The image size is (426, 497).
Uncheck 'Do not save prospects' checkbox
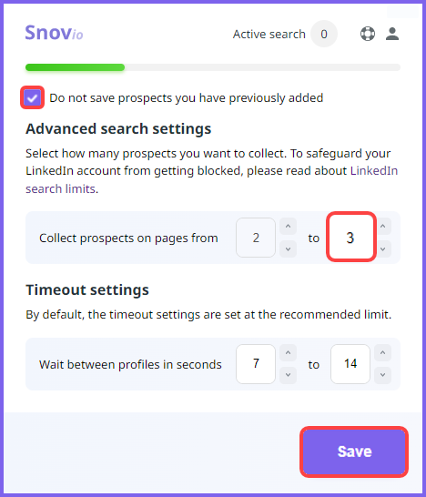(x=33, y=97)
